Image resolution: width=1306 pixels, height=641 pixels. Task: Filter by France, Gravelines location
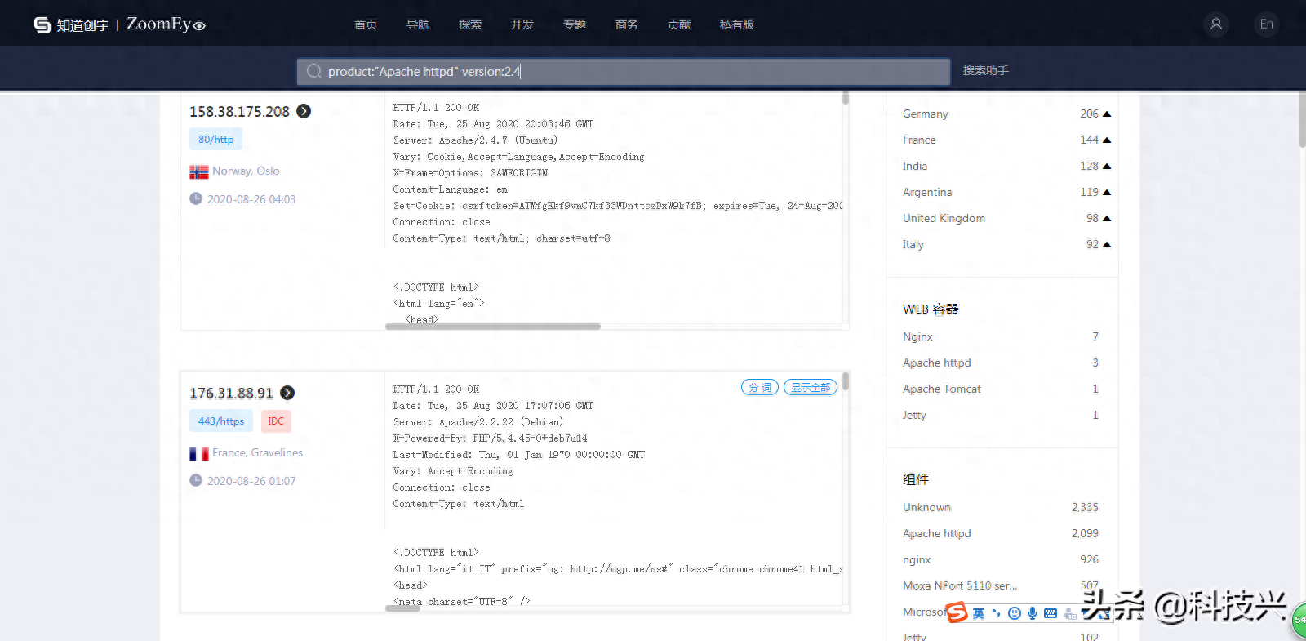coord(257,453)
